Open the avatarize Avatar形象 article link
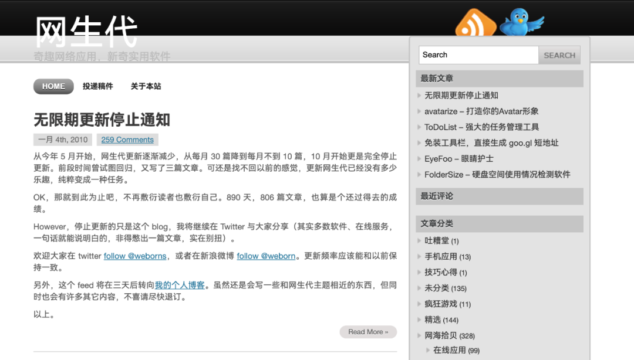 pos(481,111)
